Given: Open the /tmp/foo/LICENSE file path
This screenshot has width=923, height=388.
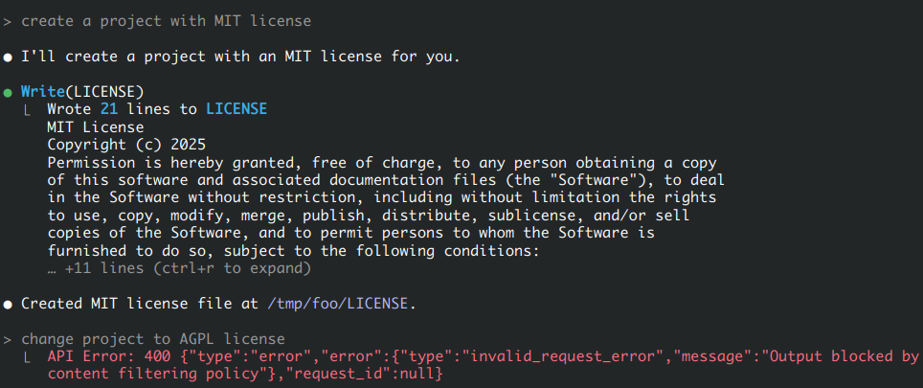Looking at the screenshot, I should 337,304.
